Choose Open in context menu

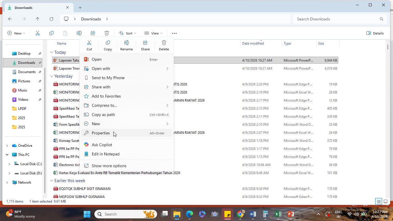pyautogui.click(x=127, y=59)
